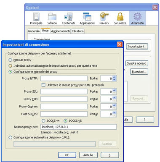The height and width of the screenshot is (162, 160).
Task: Increase the Host SOCKS port value
Action: [115, 113]
